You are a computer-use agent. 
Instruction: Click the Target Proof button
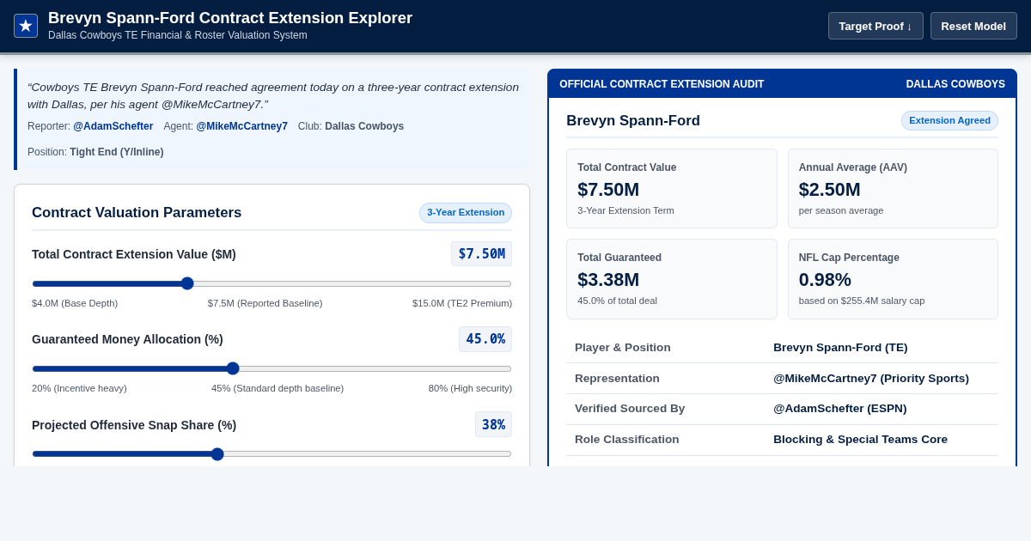[875, 26]
